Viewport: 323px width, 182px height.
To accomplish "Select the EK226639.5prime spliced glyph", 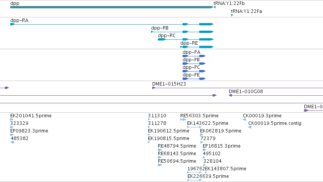I will (x=195, y=180).
